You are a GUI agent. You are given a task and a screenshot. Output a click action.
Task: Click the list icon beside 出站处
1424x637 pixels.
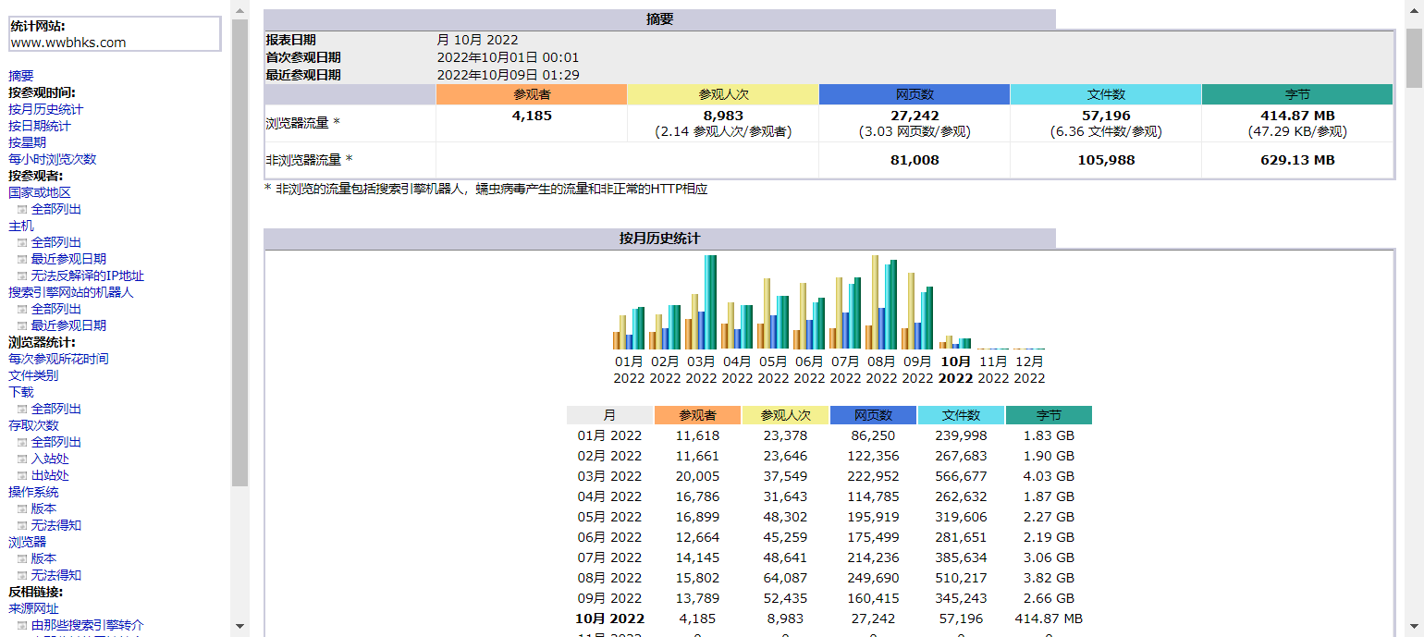click(22, 475)
